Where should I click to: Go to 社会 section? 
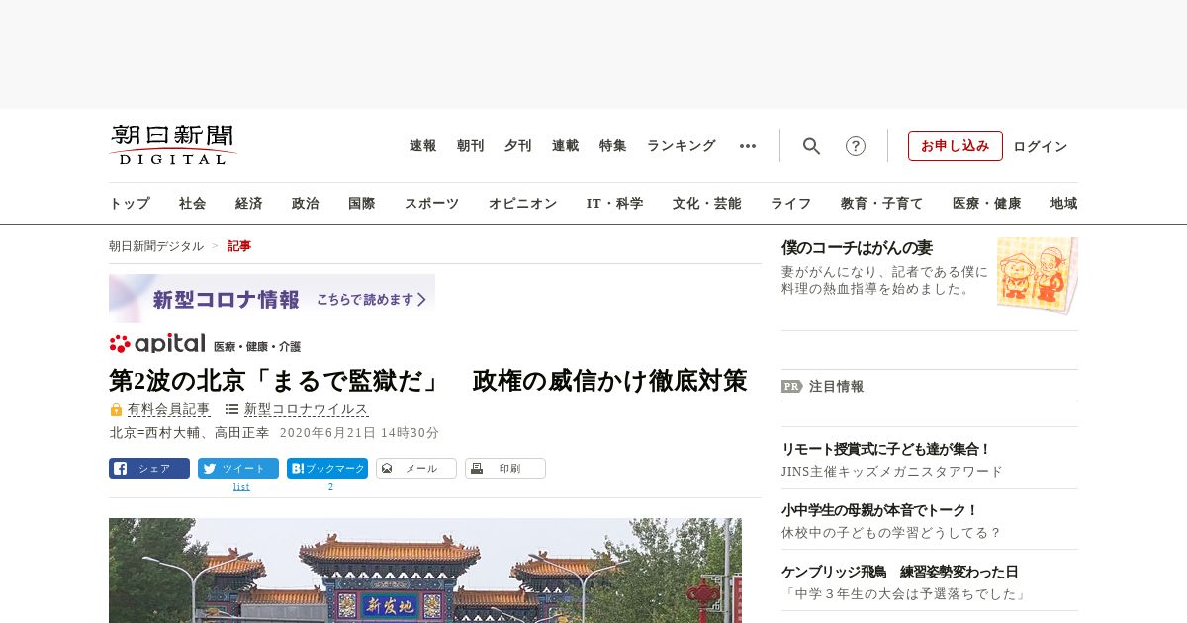pyautogui.click(x=193, y=204)
